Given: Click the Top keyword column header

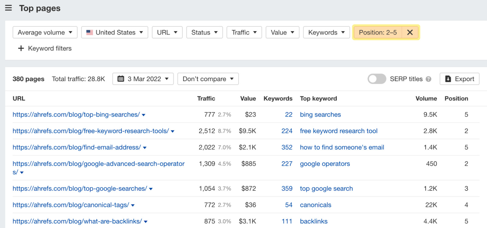Looking at the screenshot, I should tap(318, 98).
